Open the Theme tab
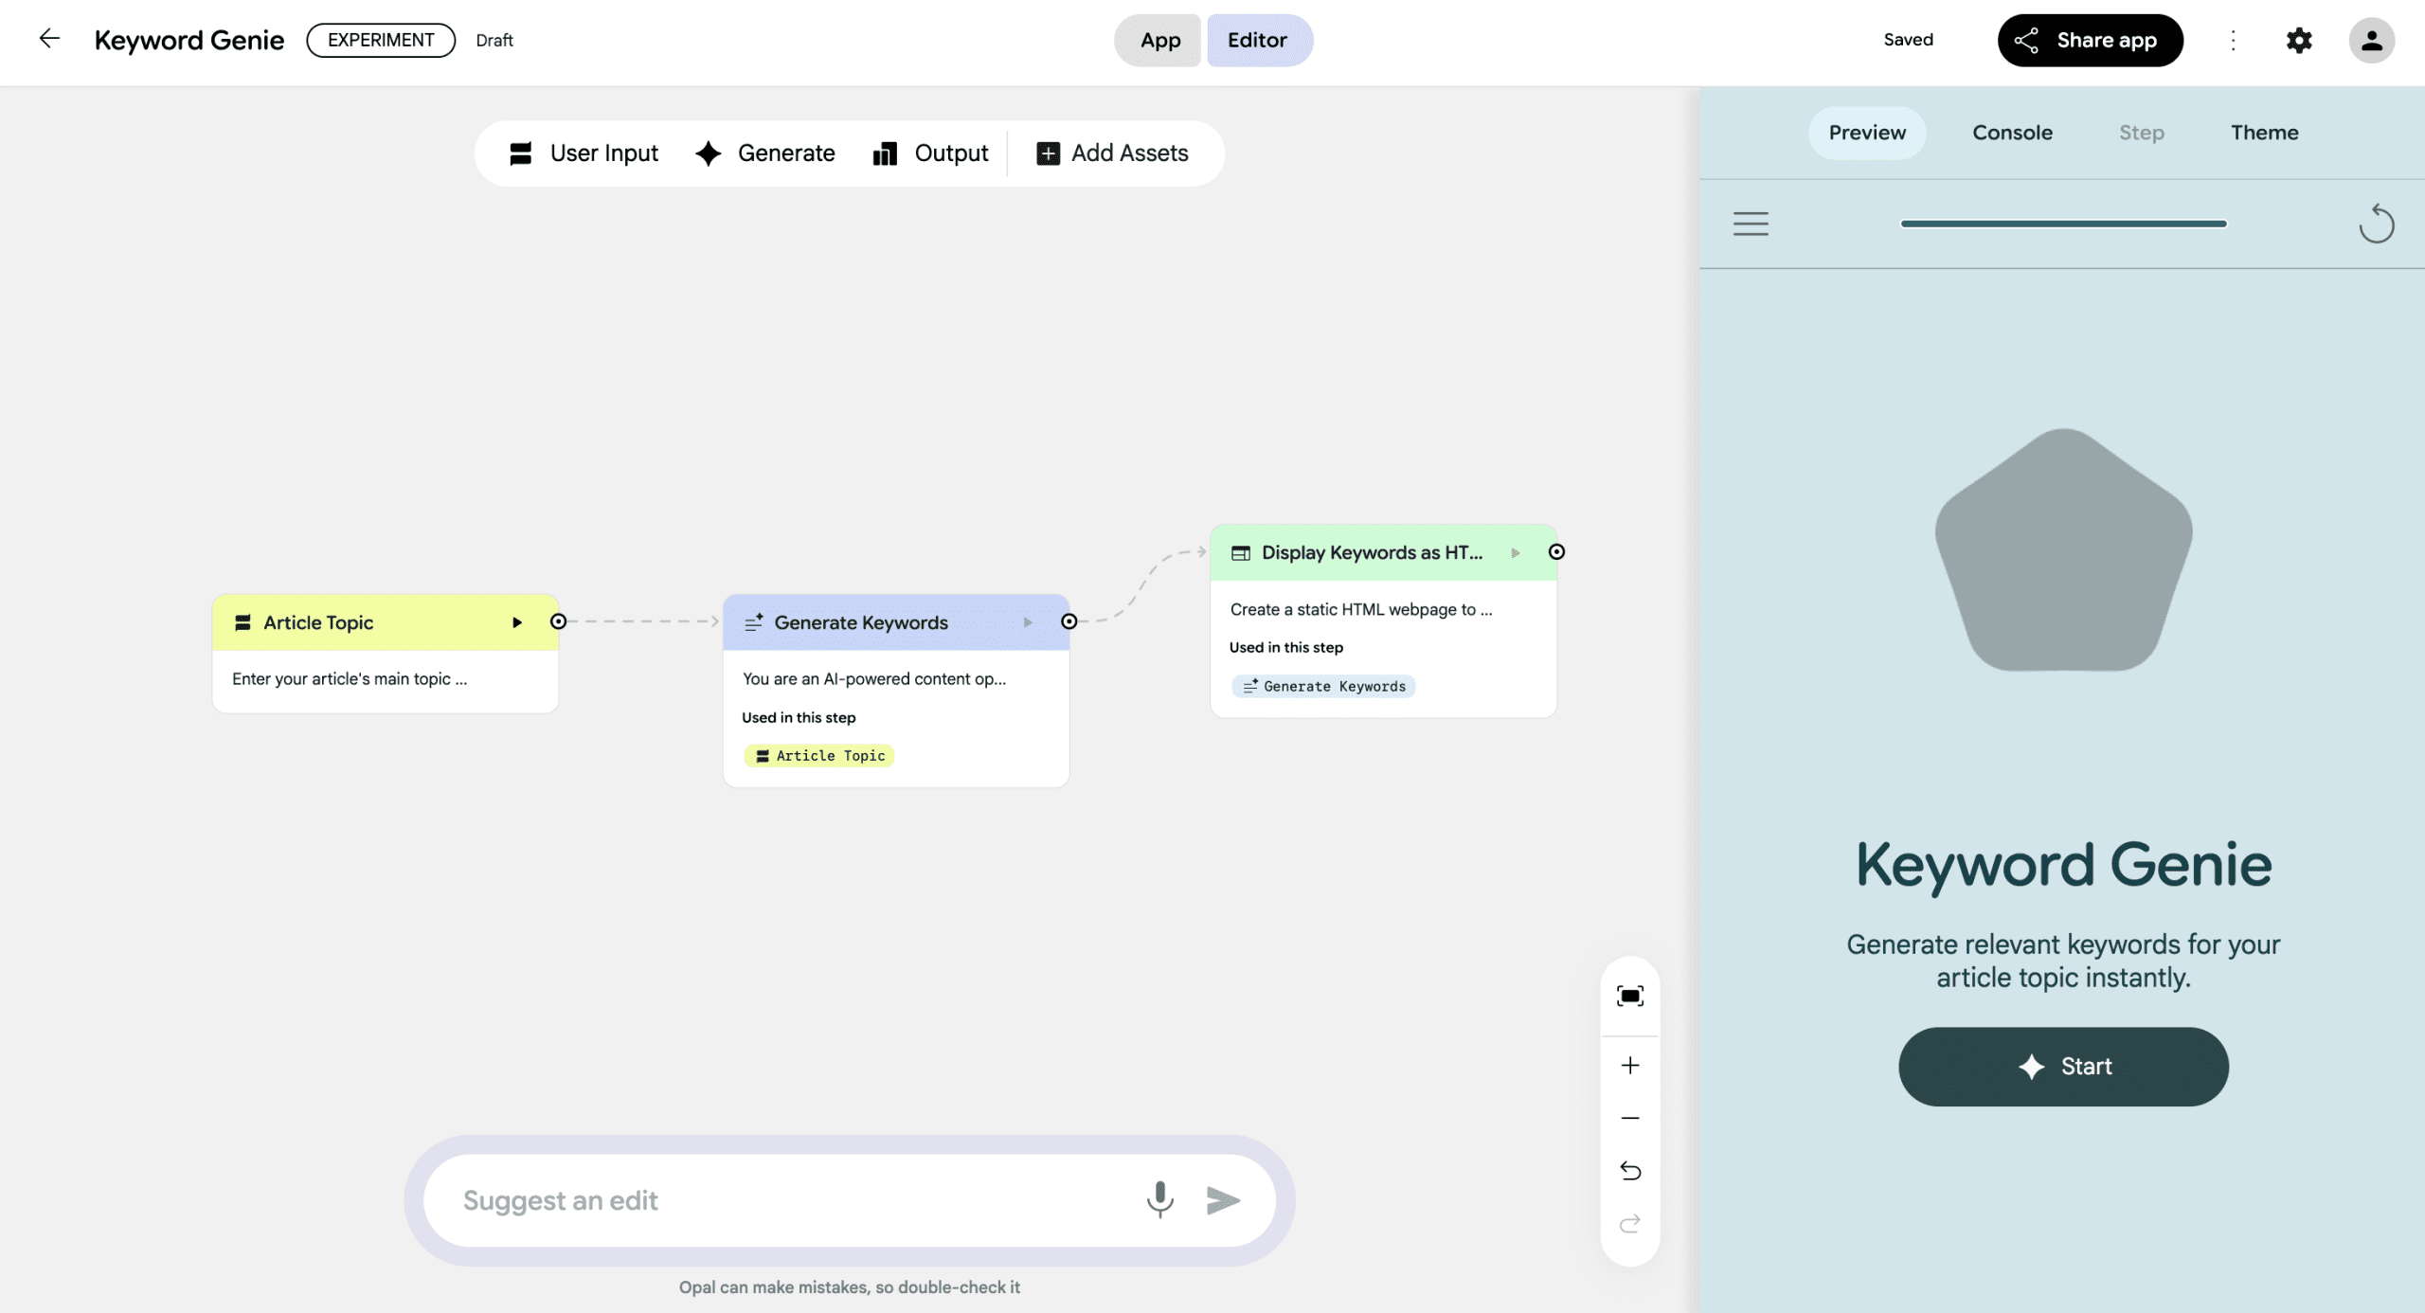This screenshot has width=2425, height=1313. point(2265,133)
